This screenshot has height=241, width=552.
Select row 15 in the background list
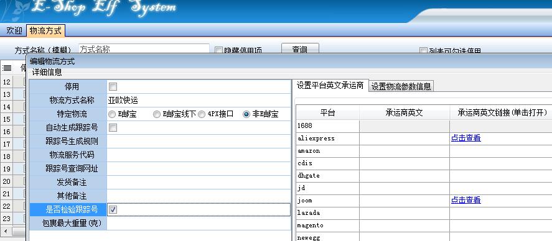coord(6,119)
